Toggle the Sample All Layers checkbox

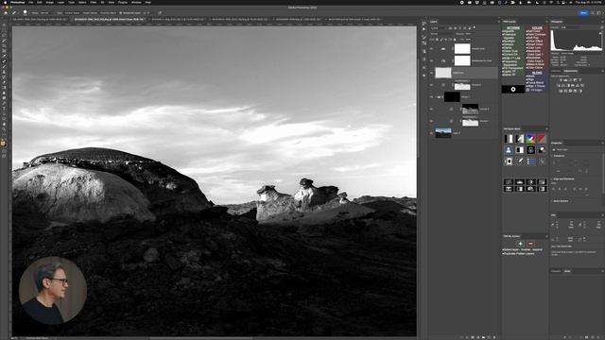[x=121, y=12]
